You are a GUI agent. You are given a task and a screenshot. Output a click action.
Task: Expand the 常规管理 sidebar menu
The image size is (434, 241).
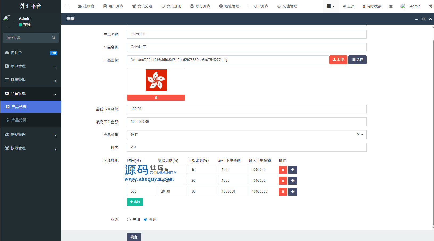pos(31,135)
